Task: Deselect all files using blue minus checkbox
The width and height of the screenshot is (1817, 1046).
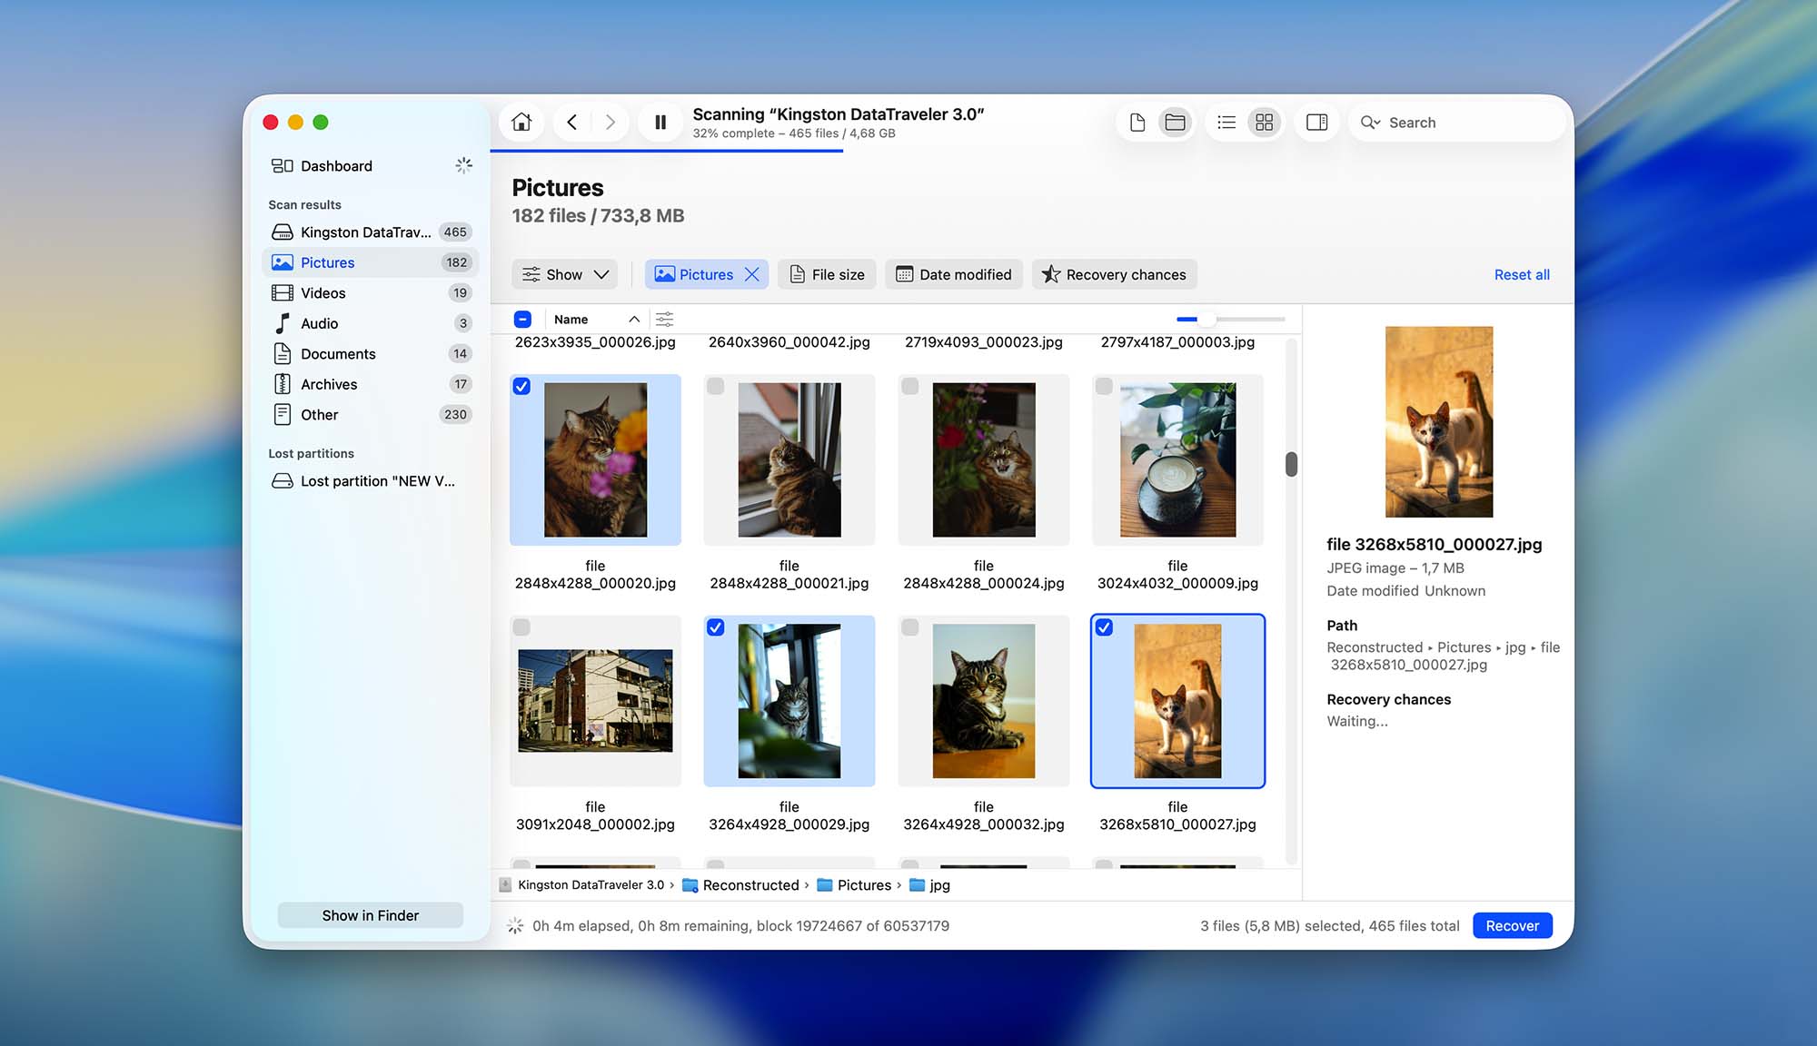Action: [x=522, y=319]
